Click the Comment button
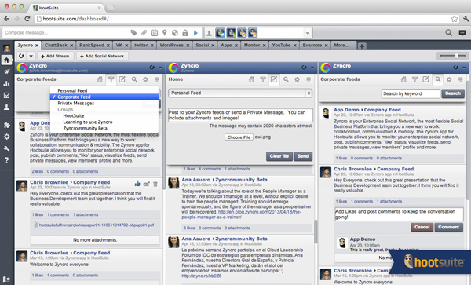 448,227
